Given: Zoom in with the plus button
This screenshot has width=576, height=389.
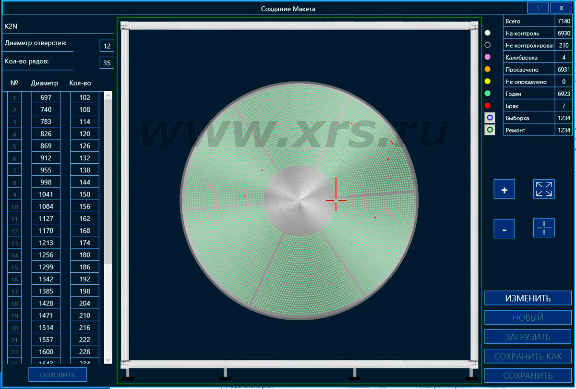Looking at the screenshot, I should (x=504, y=190).
